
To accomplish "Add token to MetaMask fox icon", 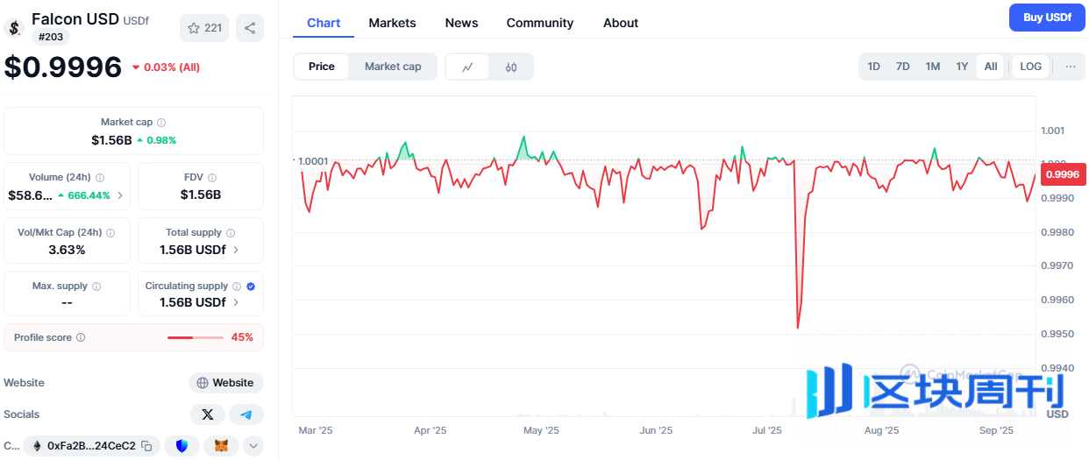I will (222, 446).
